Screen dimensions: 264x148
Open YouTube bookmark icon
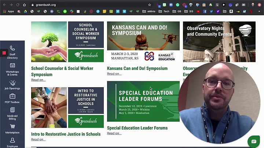point(198,11)
